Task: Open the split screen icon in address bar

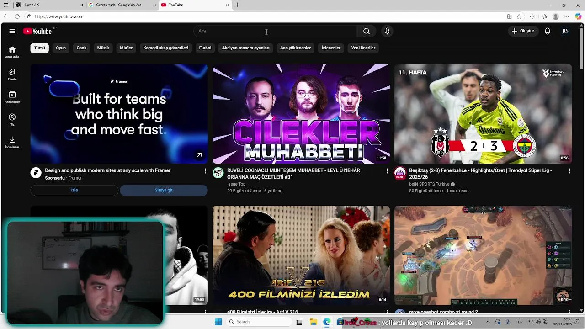Action: coord(509,16)
